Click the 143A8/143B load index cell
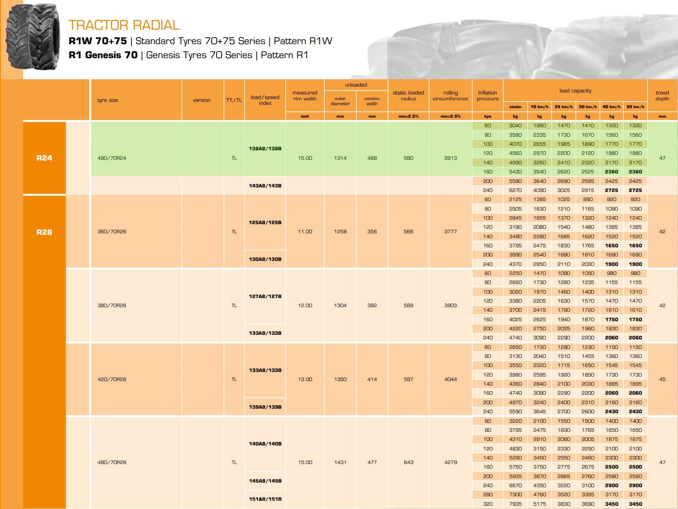 click(265, 186)
